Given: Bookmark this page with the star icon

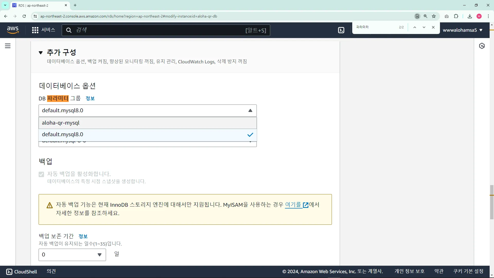Looking at the screenshot, I should [434, 16].
